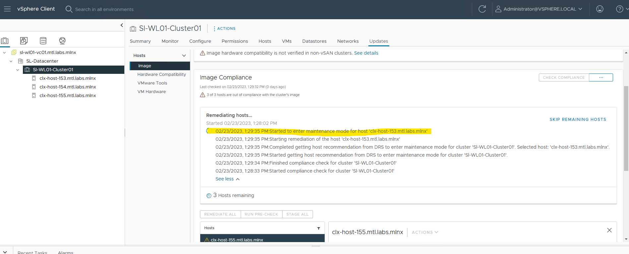The height and width of the screenshot is (254, 629).
Task: Select clx-host-153.mtl.labs.mlnx in tree
Action: point(68,78)
